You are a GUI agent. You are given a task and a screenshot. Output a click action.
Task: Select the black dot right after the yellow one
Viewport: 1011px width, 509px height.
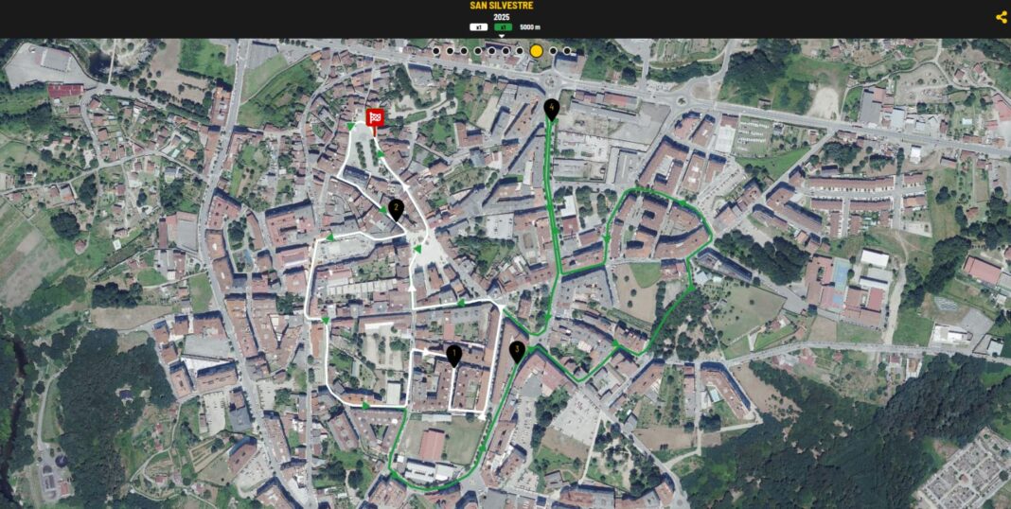[553, 51]
